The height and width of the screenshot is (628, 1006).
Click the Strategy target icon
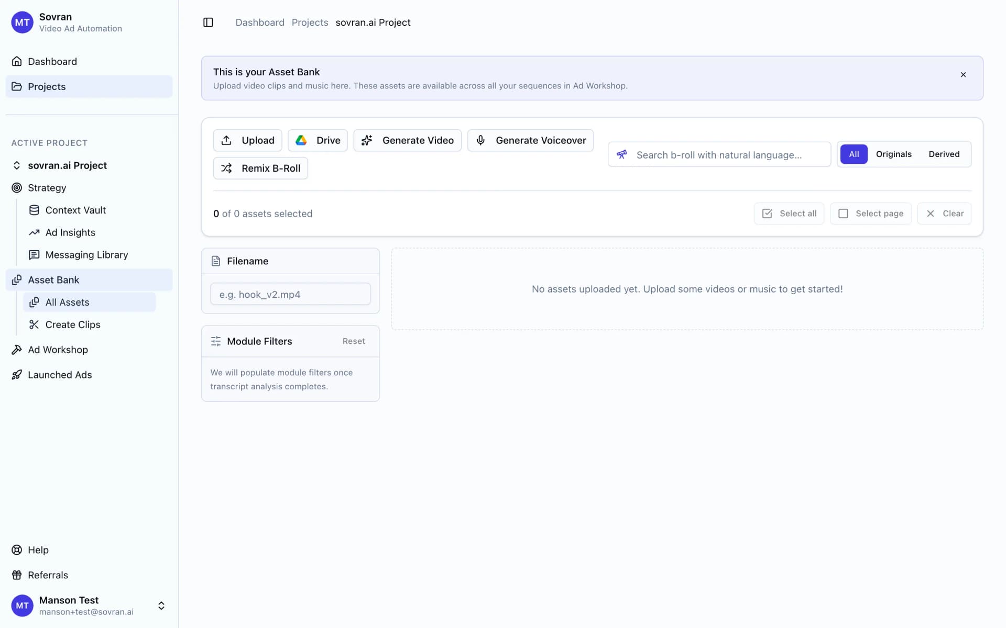tap(17, 187)
